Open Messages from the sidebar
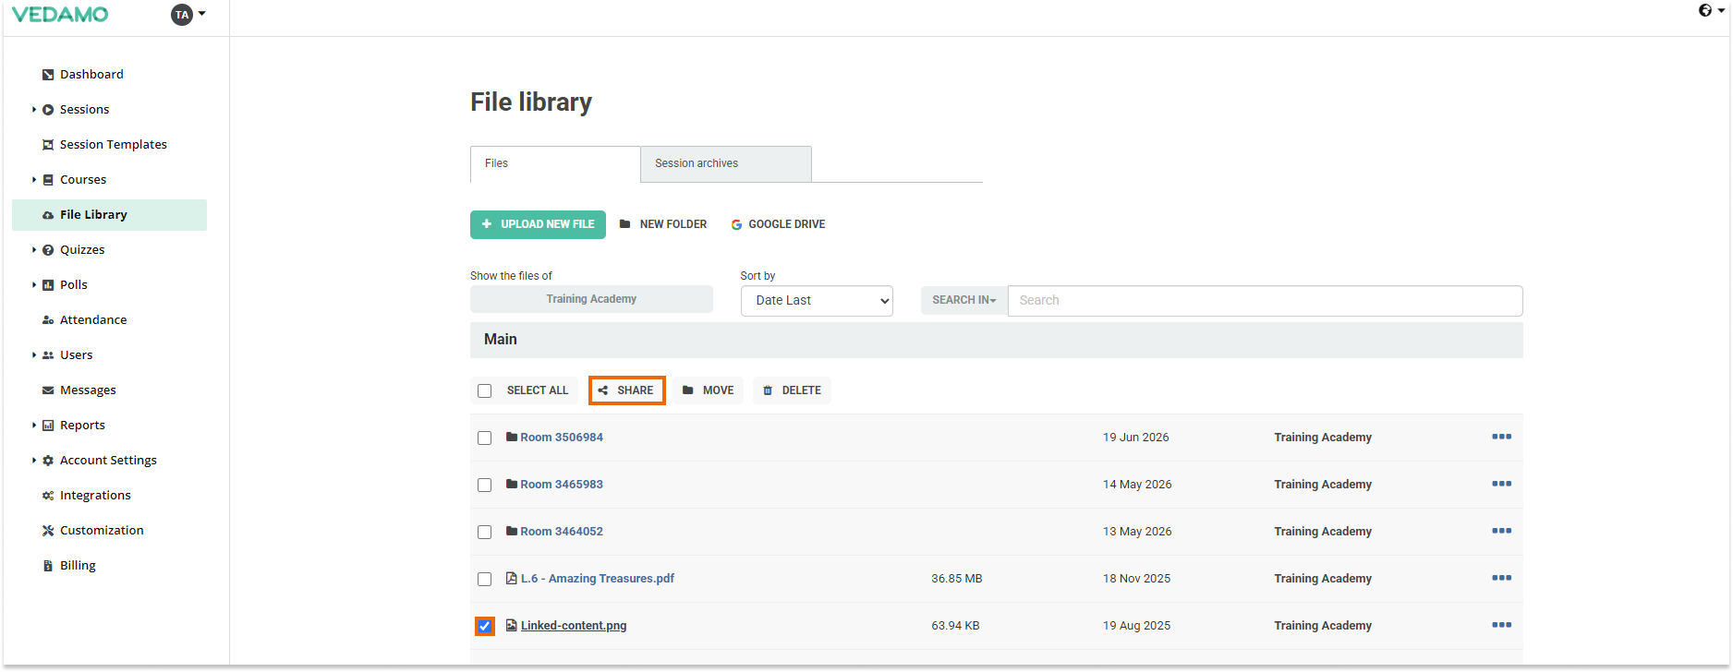Image resolution: width=1733 pixels, height=672 pixels. 88,390
